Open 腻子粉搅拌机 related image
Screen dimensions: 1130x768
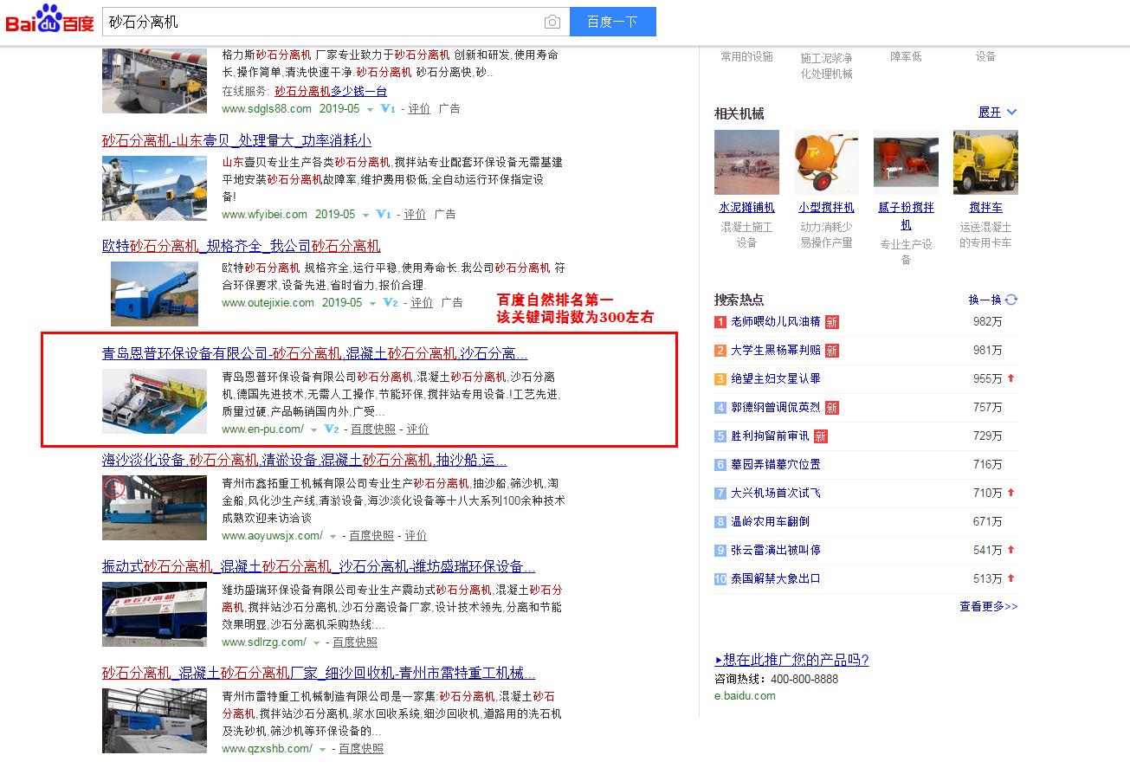pos(906,162)
